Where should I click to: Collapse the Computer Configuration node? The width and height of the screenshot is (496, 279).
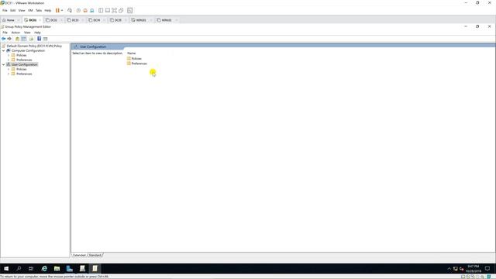coord(3,50)
